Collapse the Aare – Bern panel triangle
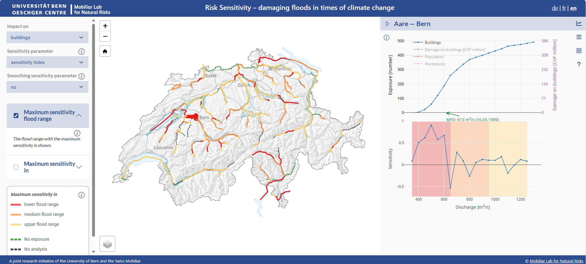The width and height of the screenshot is (586, 264). [387, 24]
